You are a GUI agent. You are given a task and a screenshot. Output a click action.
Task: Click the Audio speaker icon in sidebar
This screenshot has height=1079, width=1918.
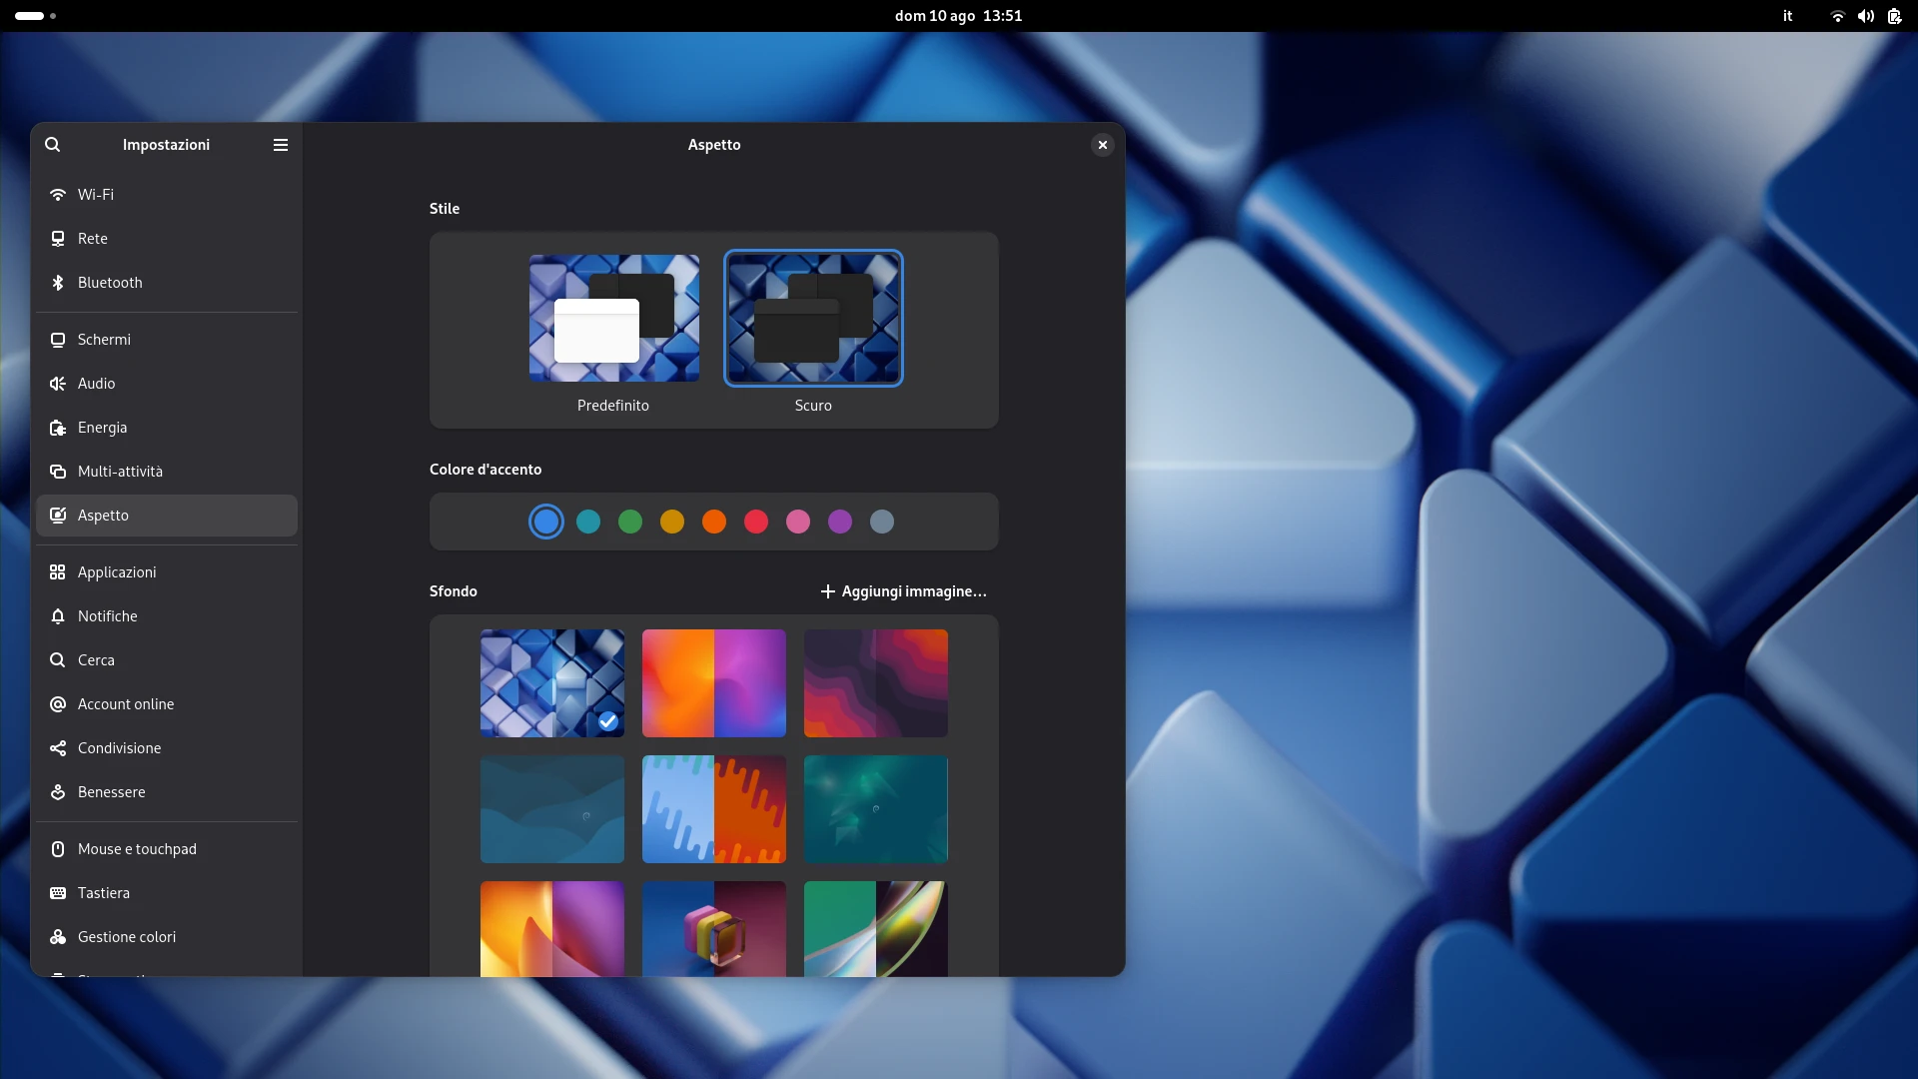pos(58,384)
